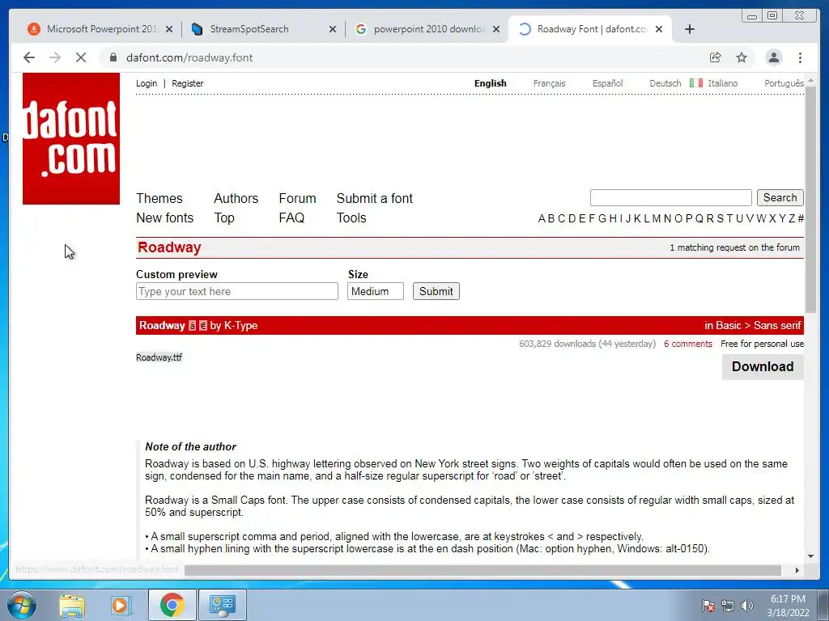Open the Windows Start menu
This screenshot has width=829, height=621.
tap(21, 605)
